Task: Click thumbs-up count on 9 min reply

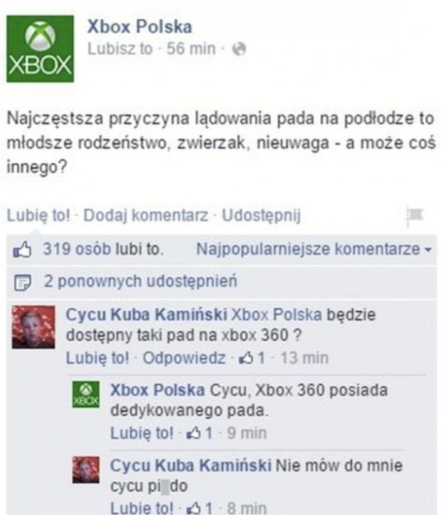Action: pyautogui.click(x=199, y=433)
